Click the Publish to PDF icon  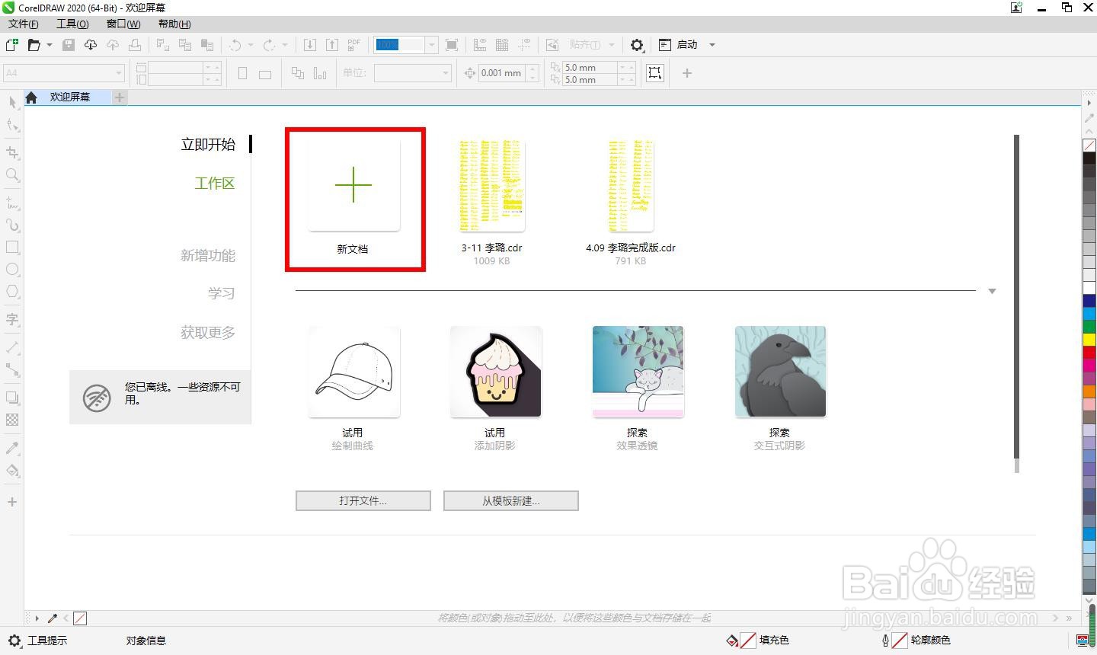[x=354, y=45]
